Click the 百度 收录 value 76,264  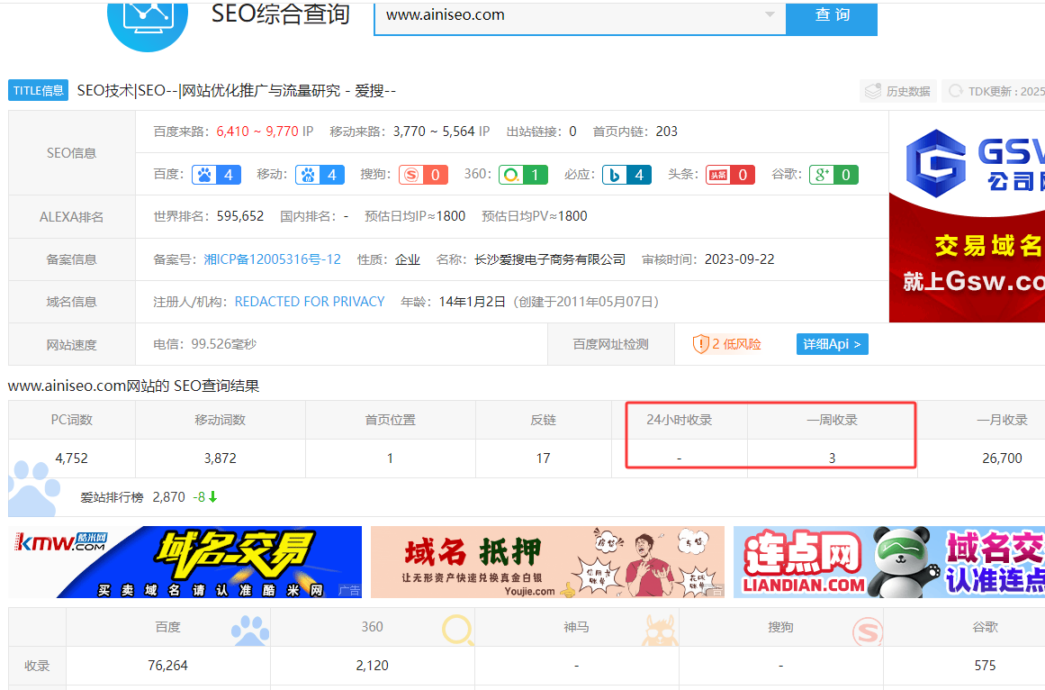[168, 666]
